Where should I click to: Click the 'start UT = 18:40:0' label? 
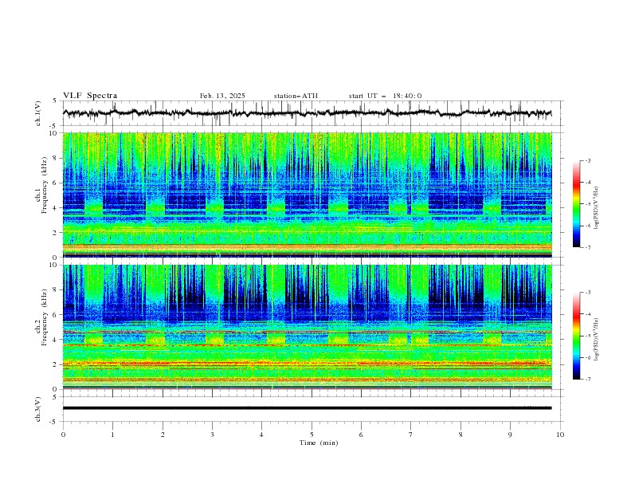coord(385,96)
